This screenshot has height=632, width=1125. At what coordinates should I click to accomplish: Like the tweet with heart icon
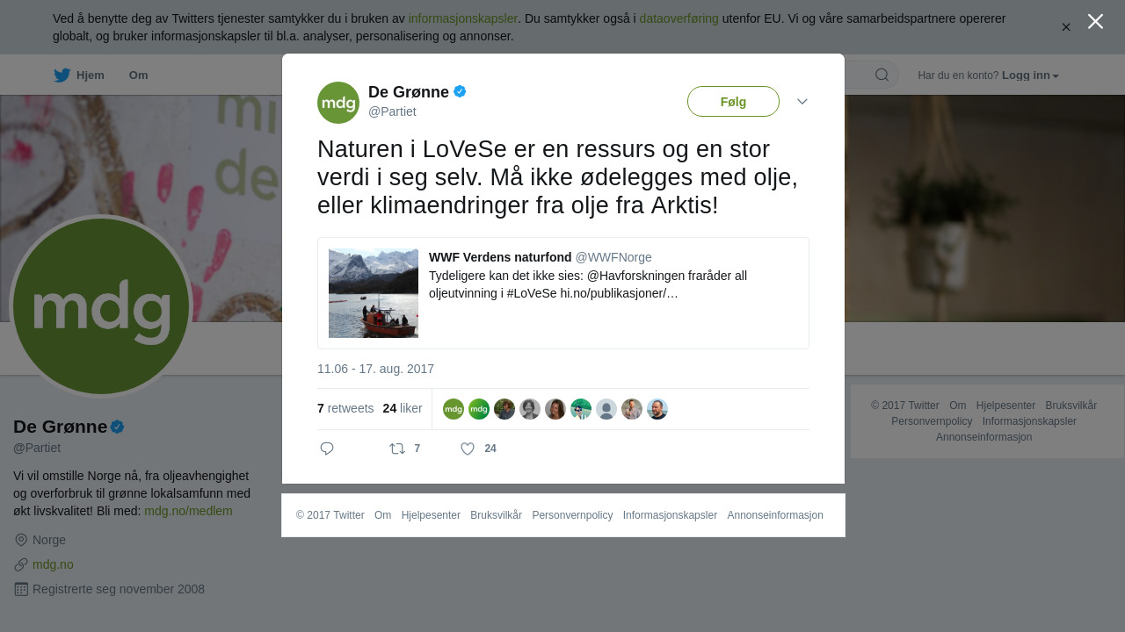468,449
